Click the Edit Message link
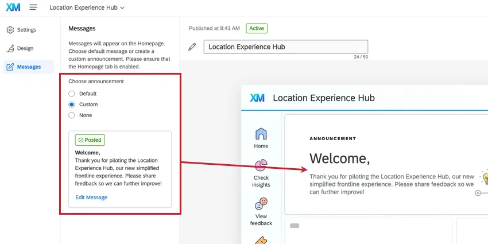 pyautogui.click(x=91, y=197)
